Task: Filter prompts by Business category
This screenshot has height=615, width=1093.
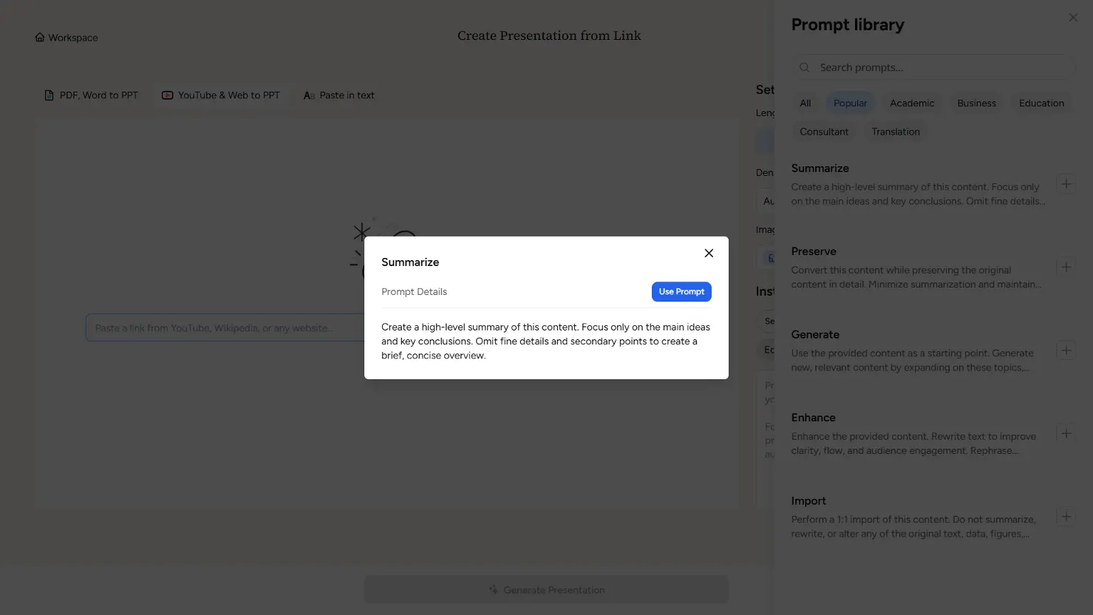Action: 976,103
